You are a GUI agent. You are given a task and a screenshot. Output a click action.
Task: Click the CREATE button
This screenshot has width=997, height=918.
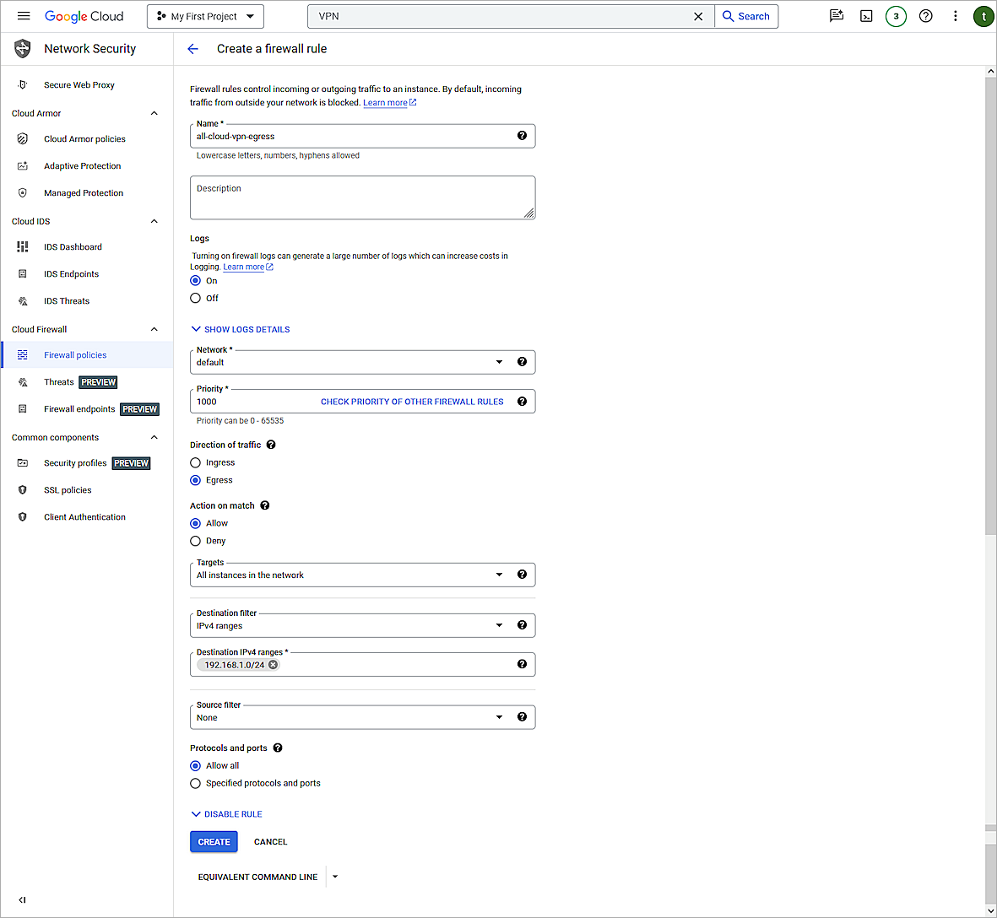pos(214,841)
